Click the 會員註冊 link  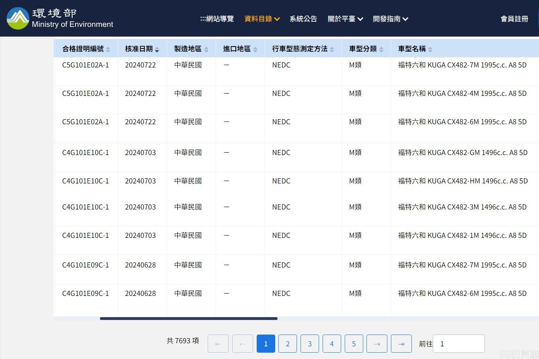tap(514, 19)
